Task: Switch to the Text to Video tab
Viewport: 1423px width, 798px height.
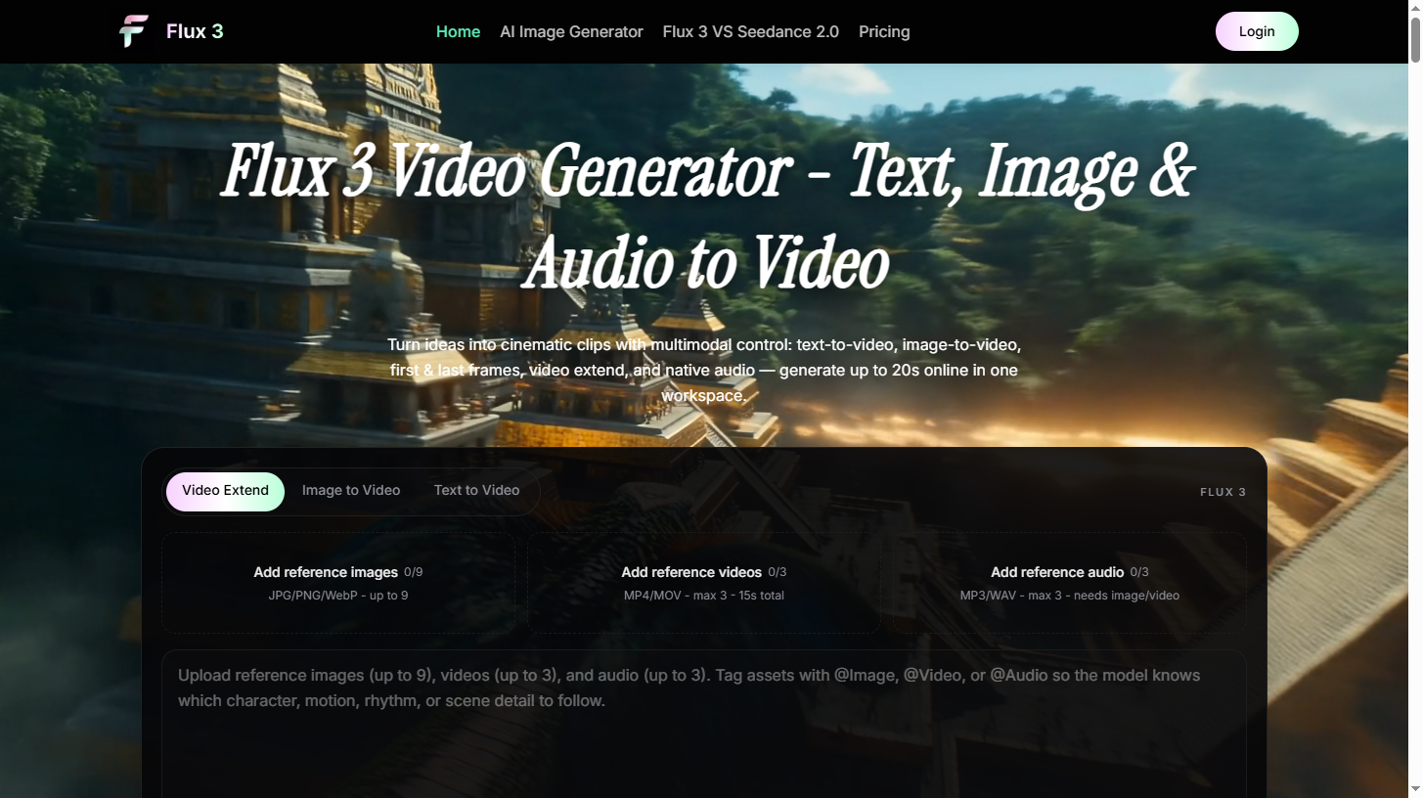Action: pyautogui.click(x=477, y=491)
